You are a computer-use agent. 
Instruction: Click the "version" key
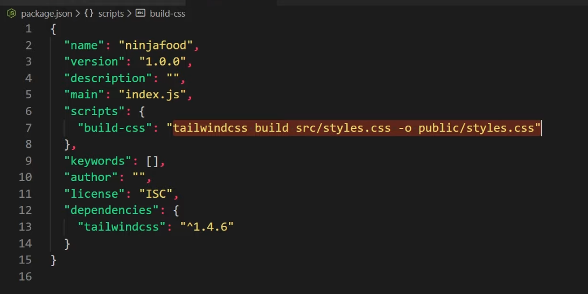(95, 62)
